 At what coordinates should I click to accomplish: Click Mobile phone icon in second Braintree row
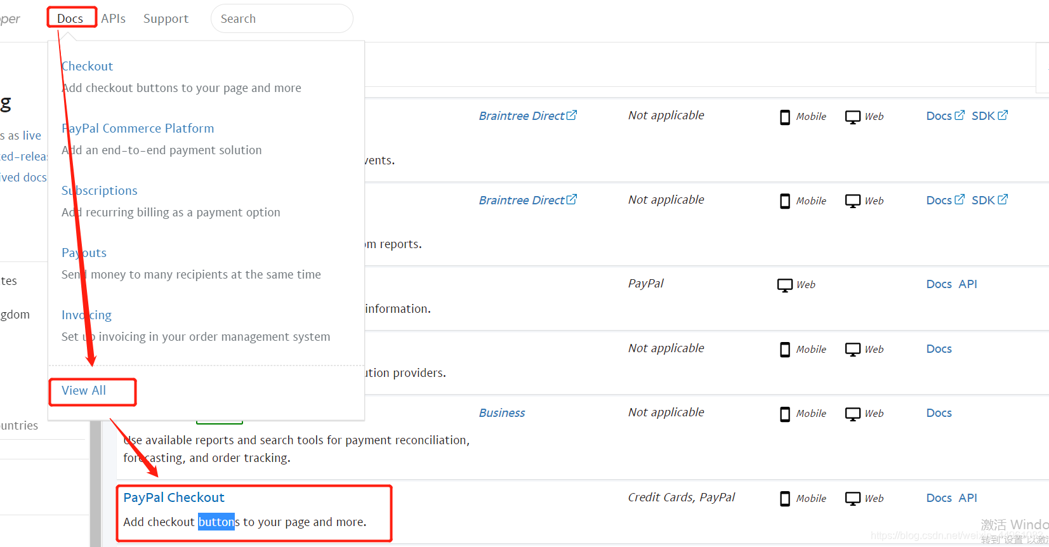[785, 201]
